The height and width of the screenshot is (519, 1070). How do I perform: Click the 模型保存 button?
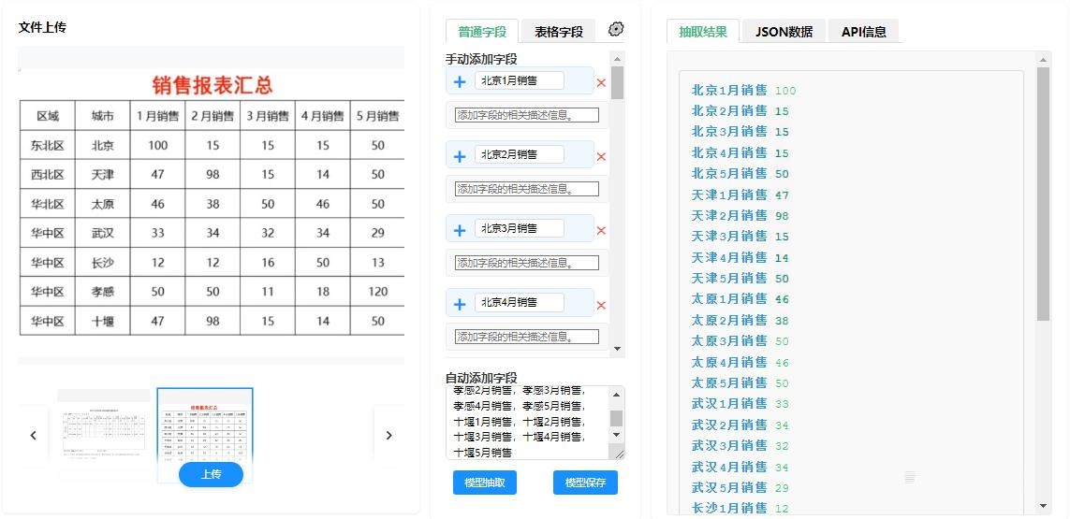coord(585,483)
